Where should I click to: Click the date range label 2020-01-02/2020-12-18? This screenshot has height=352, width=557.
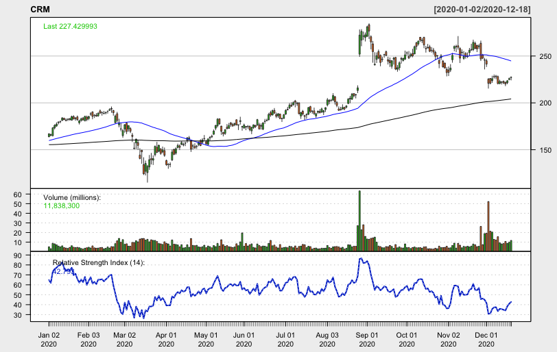click(x=482, y=10)
